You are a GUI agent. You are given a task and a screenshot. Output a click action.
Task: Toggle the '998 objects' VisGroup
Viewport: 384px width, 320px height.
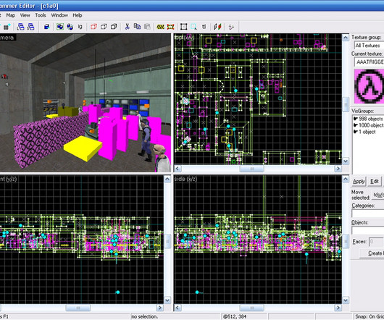pyautogui.click(x=368, y=119)
